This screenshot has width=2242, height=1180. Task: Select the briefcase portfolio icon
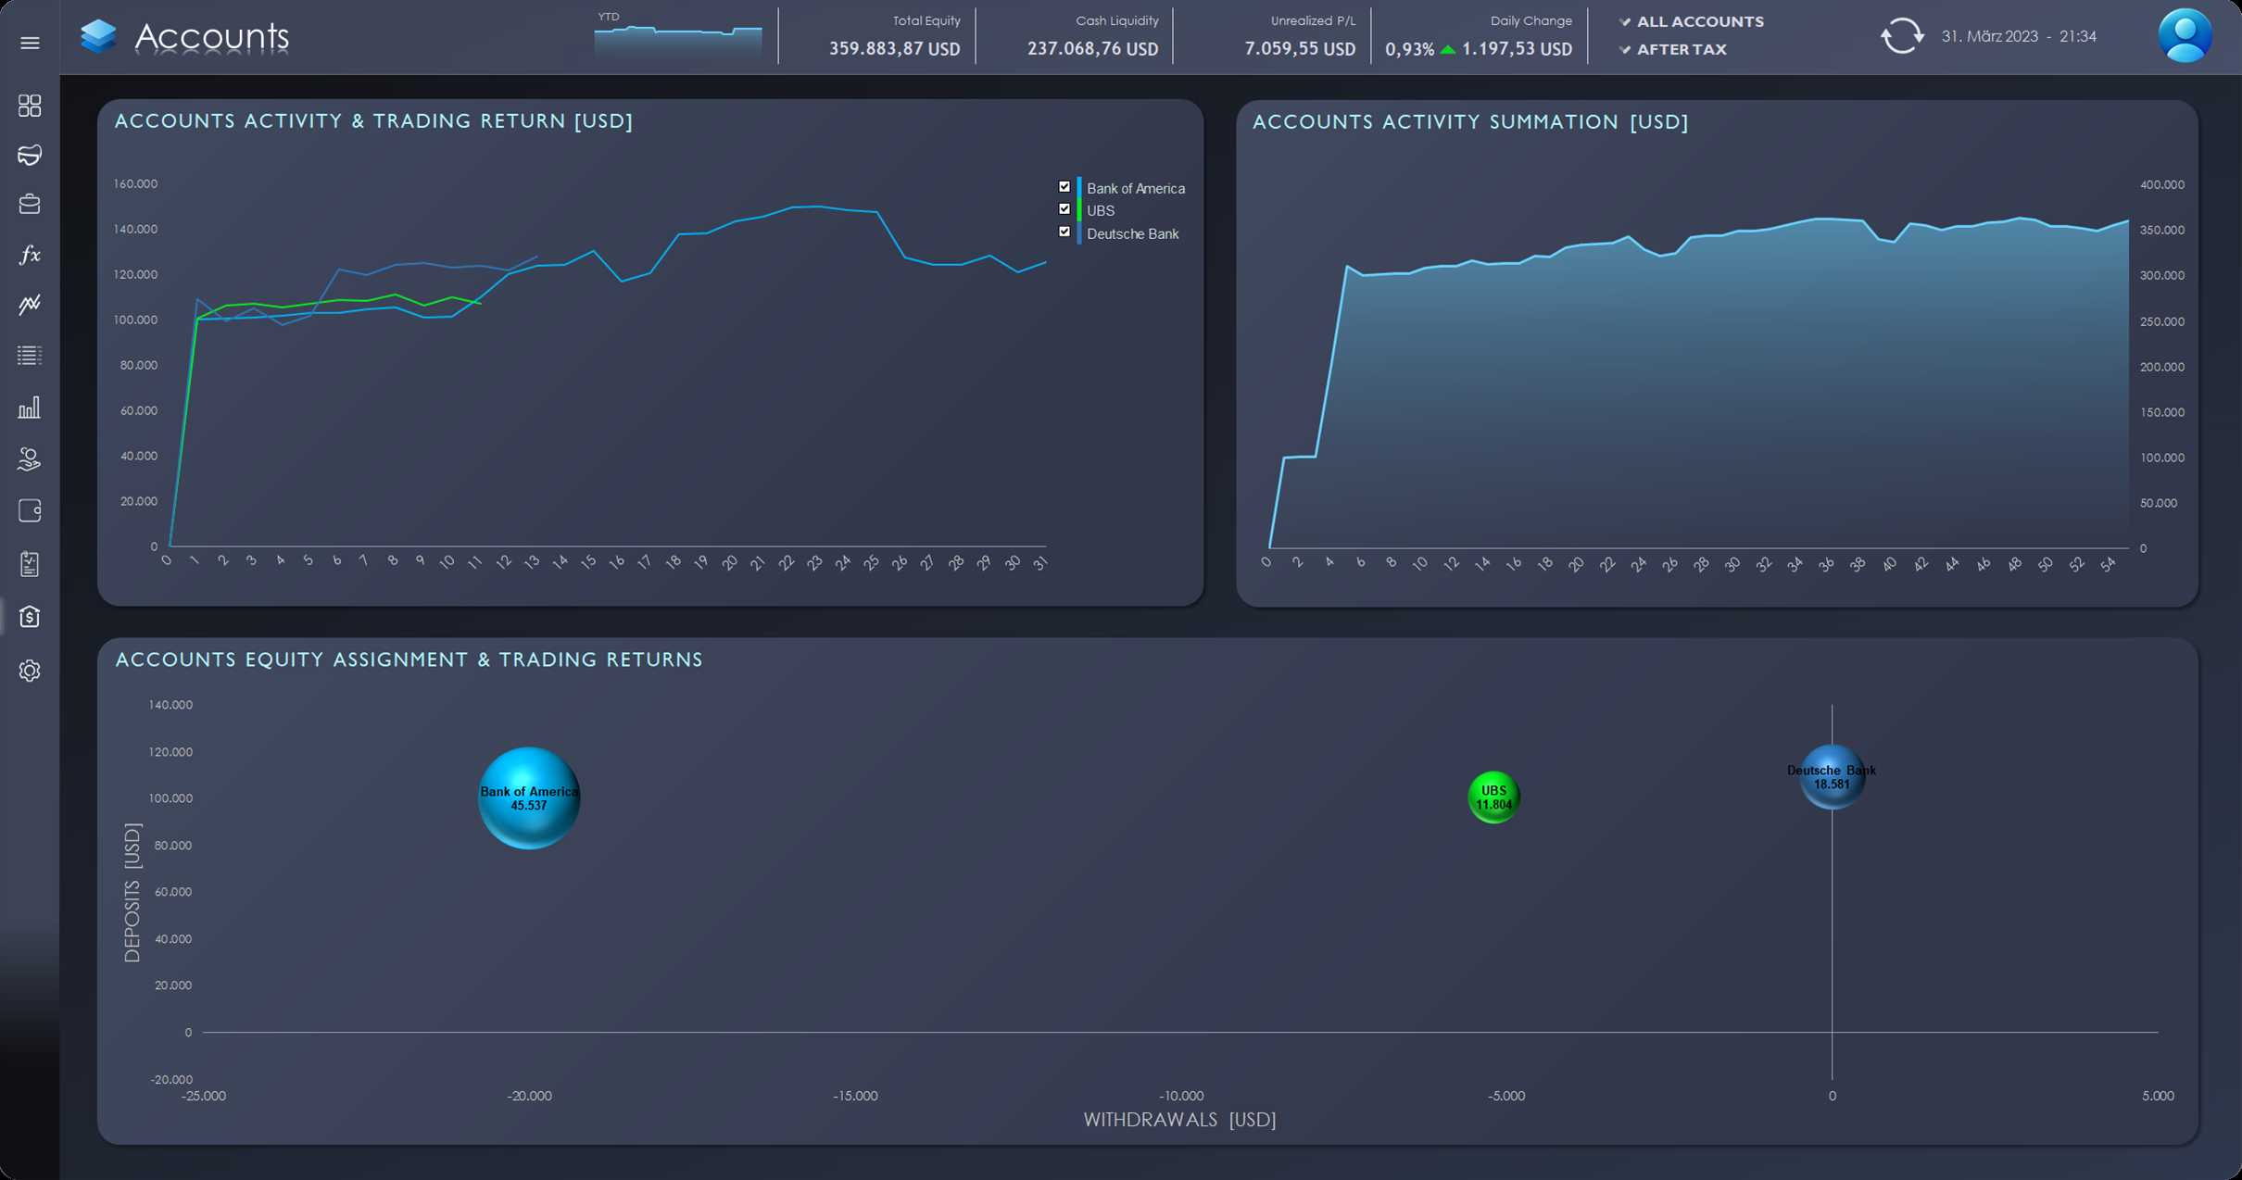30,205
